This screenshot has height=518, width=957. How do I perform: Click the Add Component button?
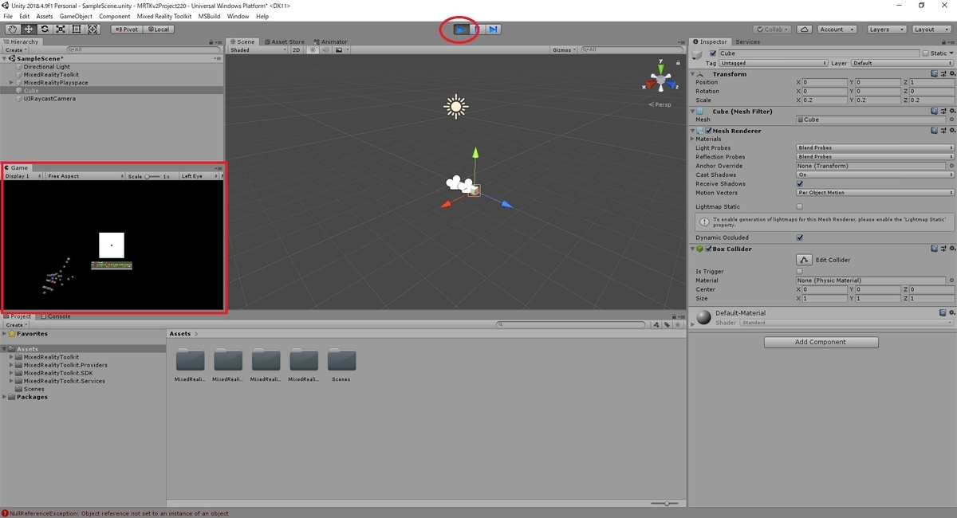pyautogui.click(x=821, y=342)
